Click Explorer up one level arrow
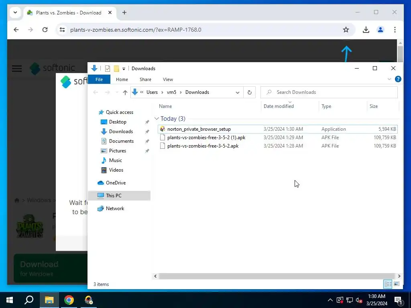Viewport: 411px width, 308px height. pyautogui.click(x=125, y=92)
